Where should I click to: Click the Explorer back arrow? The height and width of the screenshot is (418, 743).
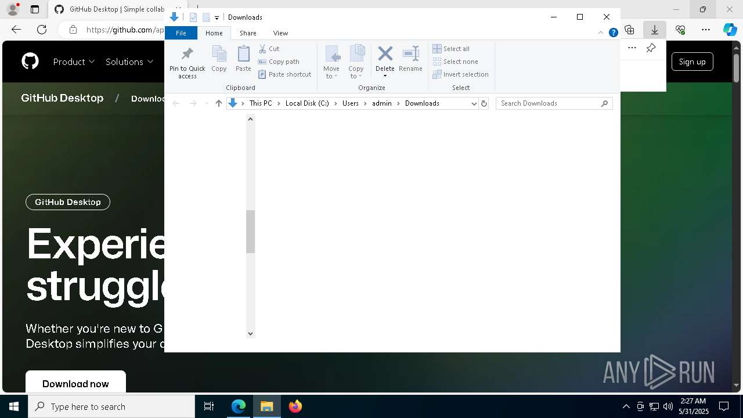tap(176, 103)
